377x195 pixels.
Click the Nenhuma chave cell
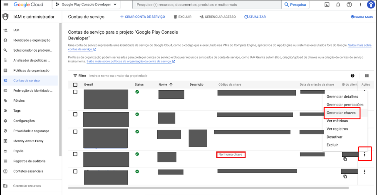click(x=231, y=155)
